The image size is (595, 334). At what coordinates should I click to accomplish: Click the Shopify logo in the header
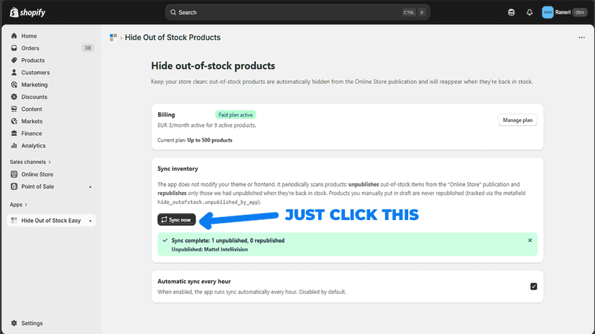pyautogui.click(x=27, y=12)
